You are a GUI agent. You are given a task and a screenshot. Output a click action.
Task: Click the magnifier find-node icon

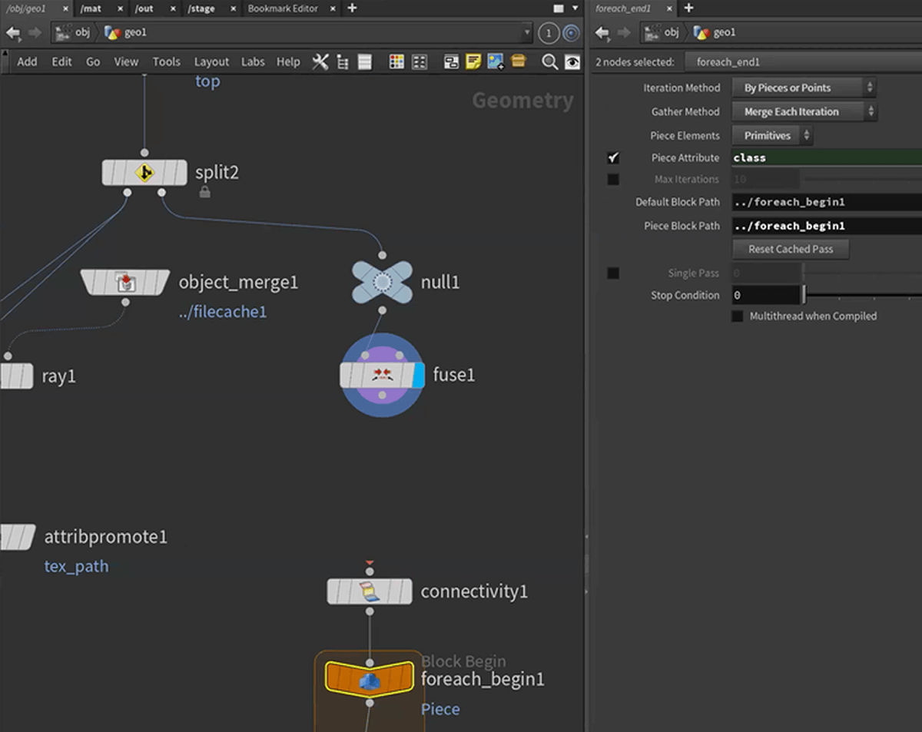click(549, 62)
